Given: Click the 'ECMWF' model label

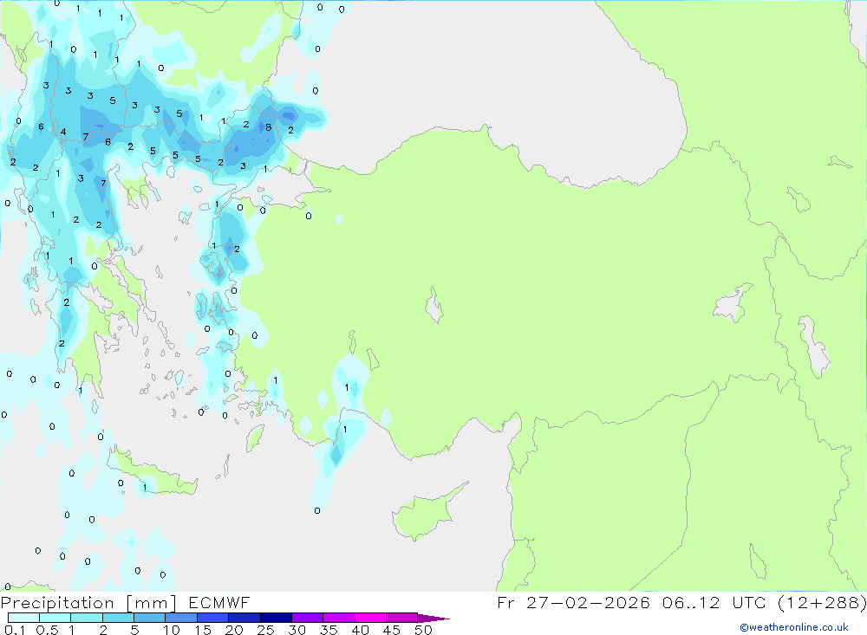Looking at the screenshot, I should [219, 602].
